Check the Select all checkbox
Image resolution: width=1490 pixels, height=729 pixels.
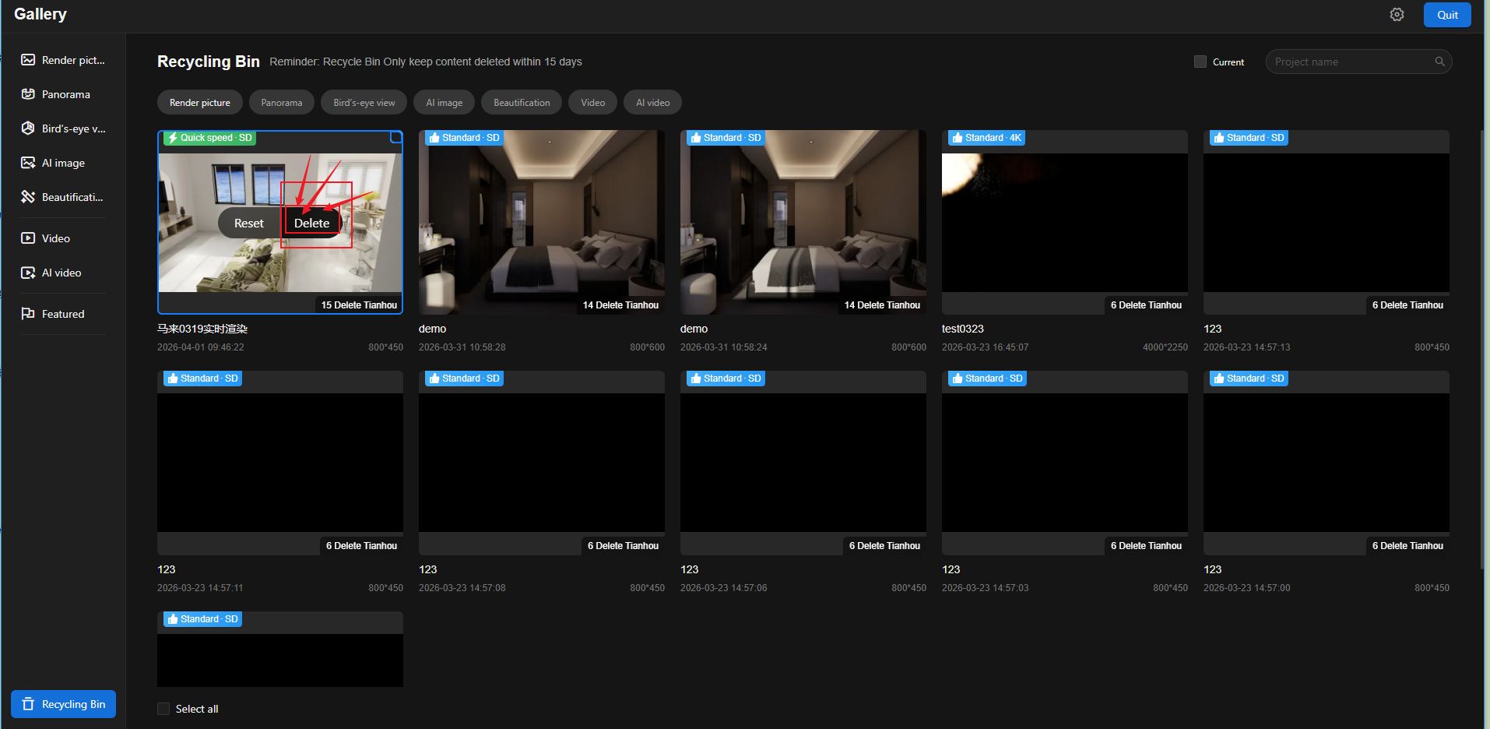pyautogui.click(x=163, y=709)
